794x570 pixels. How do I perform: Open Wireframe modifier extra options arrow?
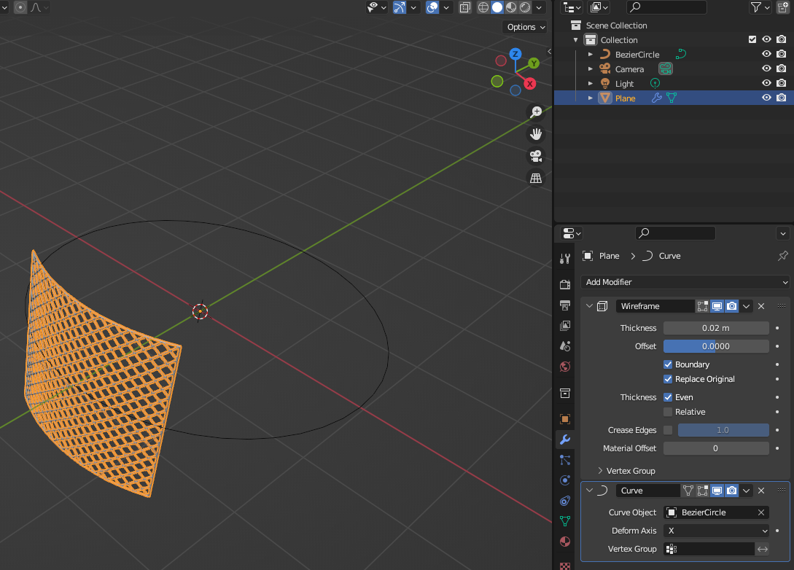coord(747,306)
